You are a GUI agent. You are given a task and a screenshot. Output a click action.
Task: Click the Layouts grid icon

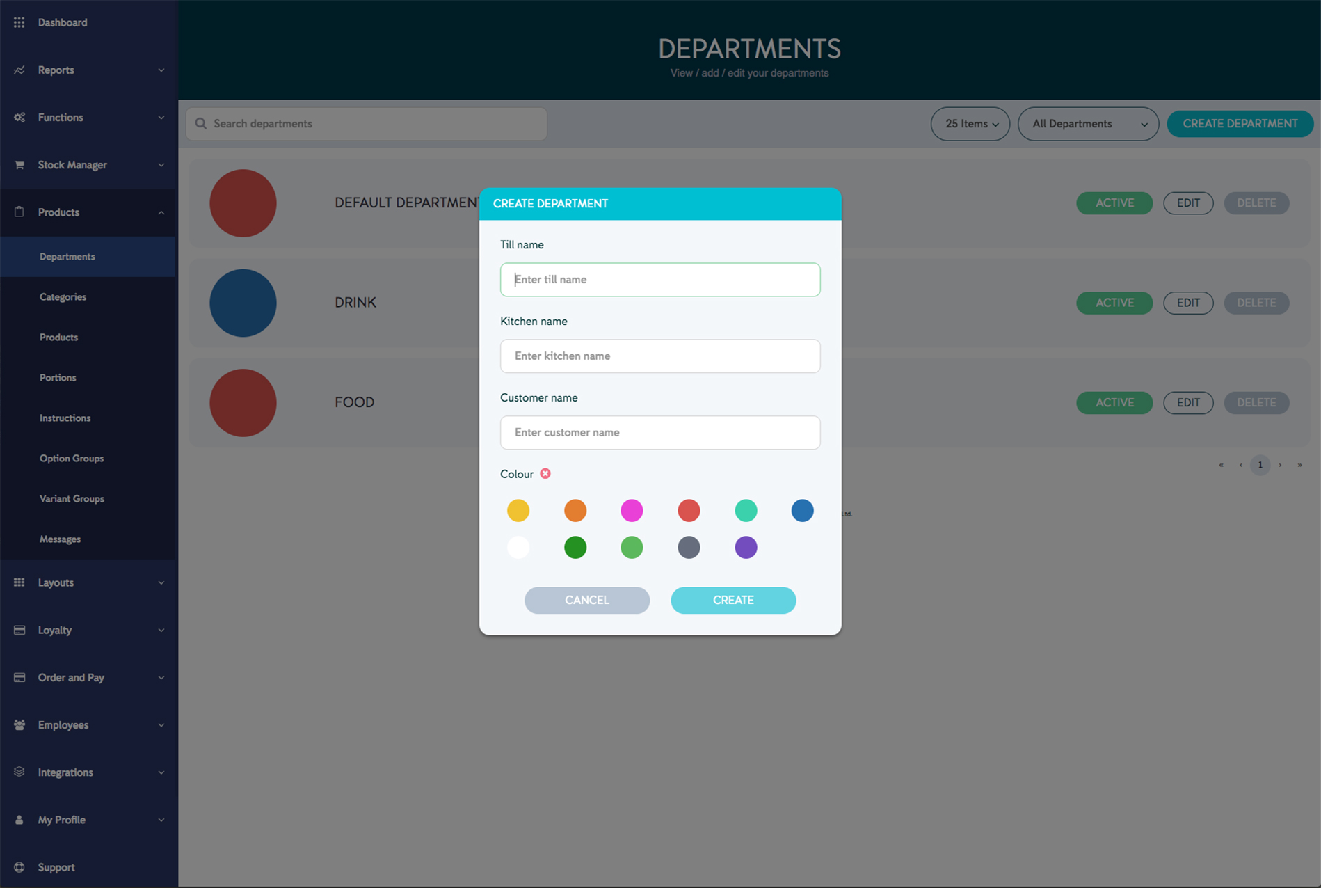point(19,582)
